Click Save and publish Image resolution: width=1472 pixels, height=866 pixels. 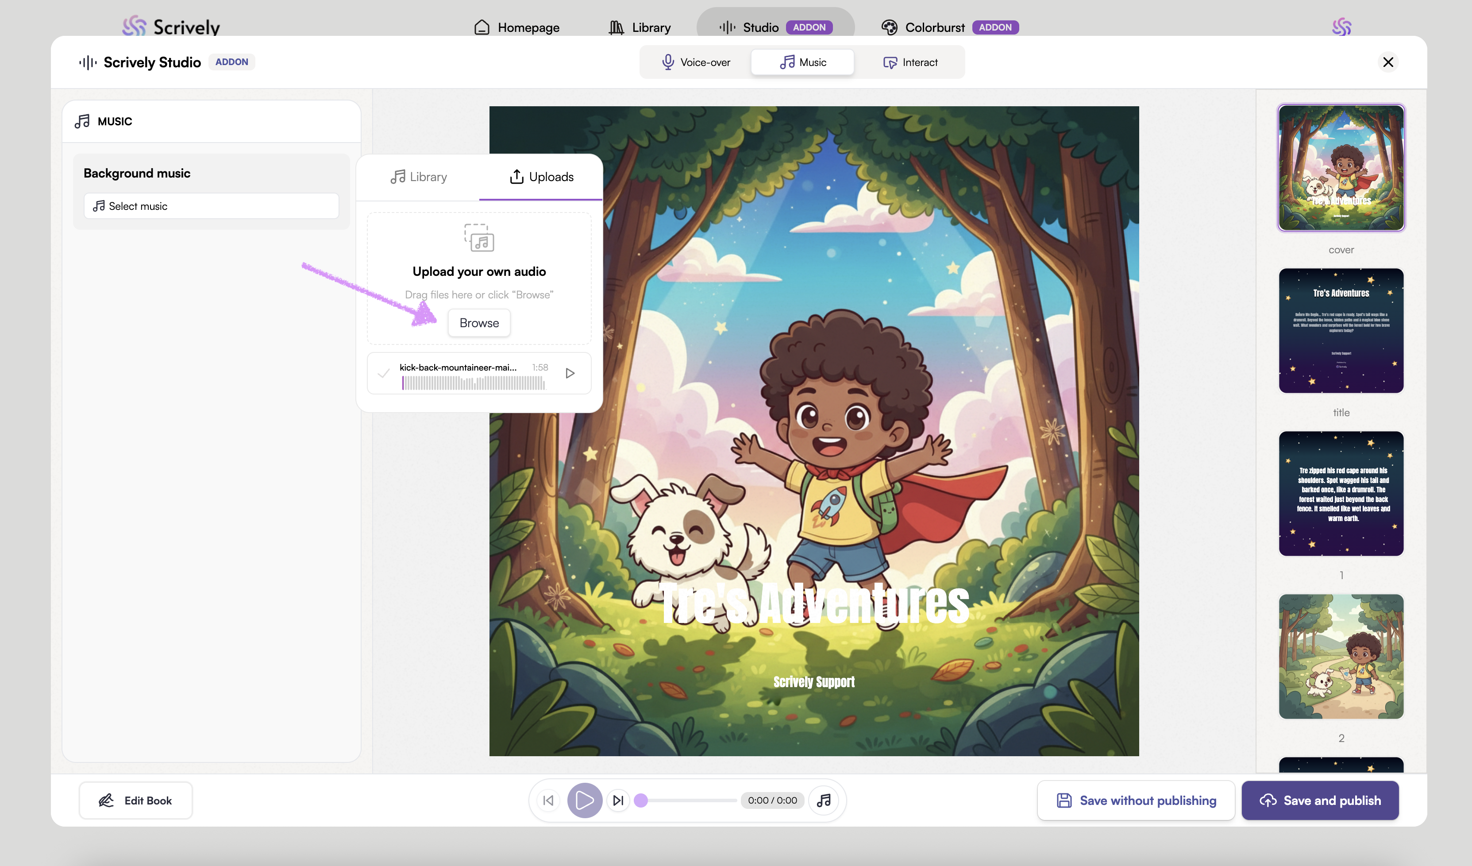click(x=1320, y=800)
